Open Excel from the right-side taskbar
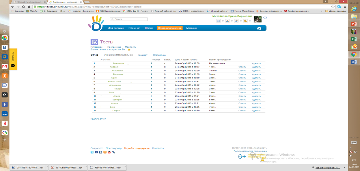This screenshot has width=360, height=171. coord(354,39)
